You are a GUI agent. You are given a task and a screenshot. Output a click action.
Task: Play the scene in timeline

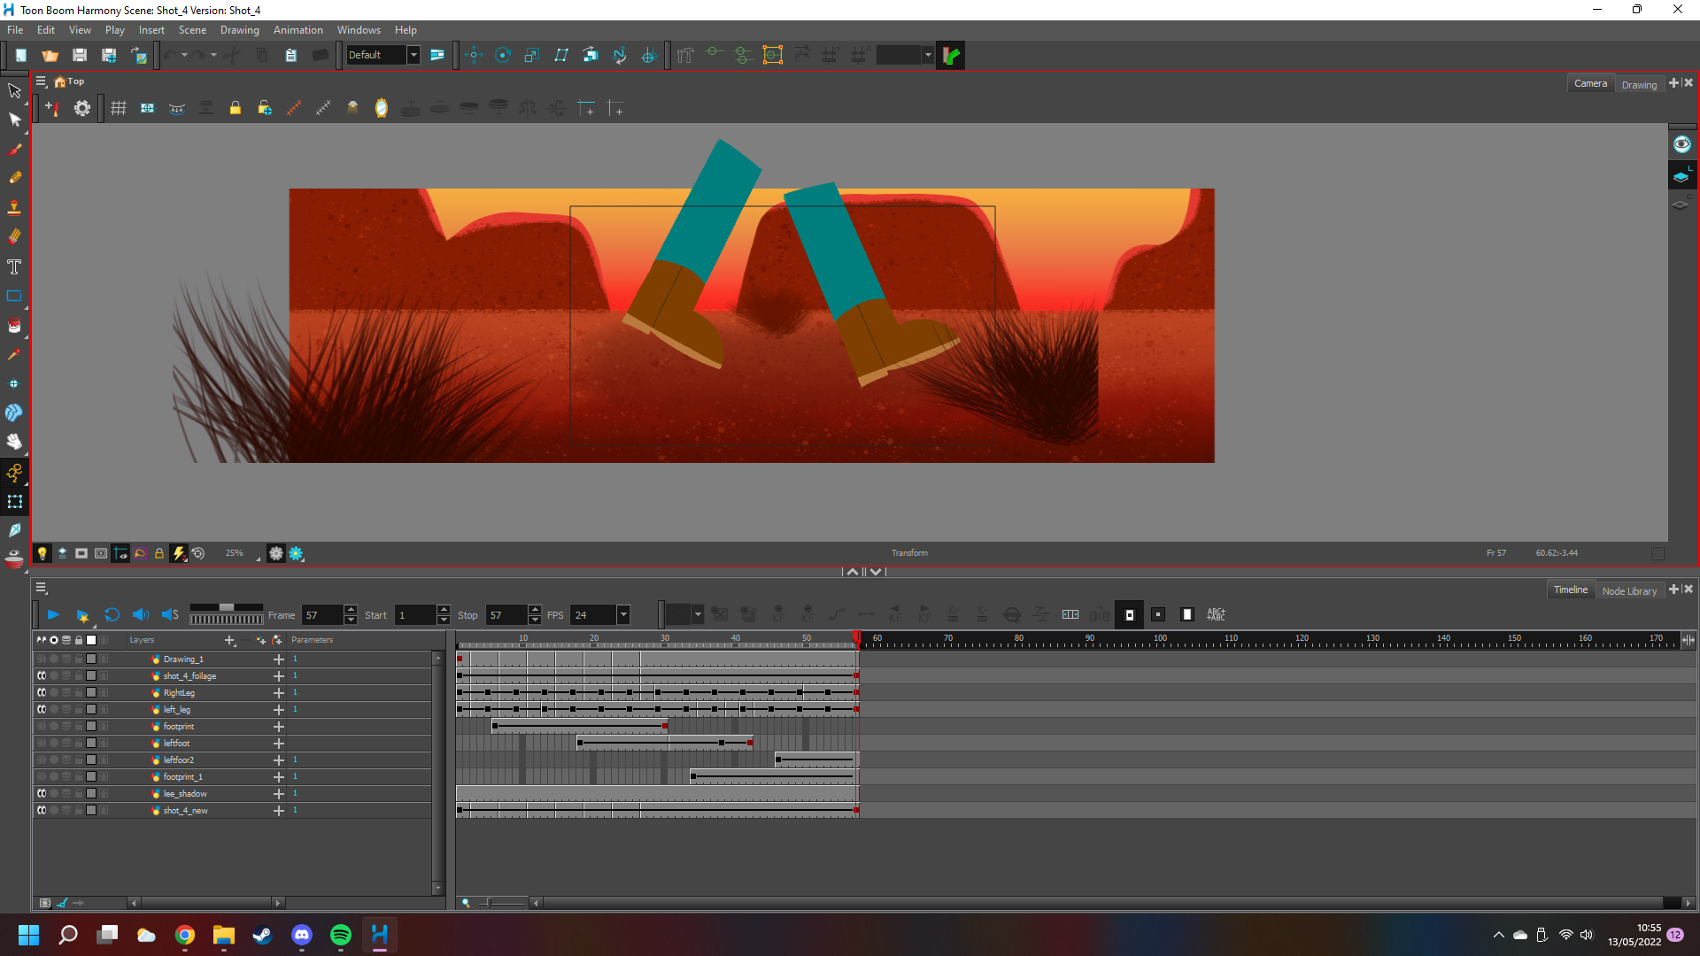53,614
